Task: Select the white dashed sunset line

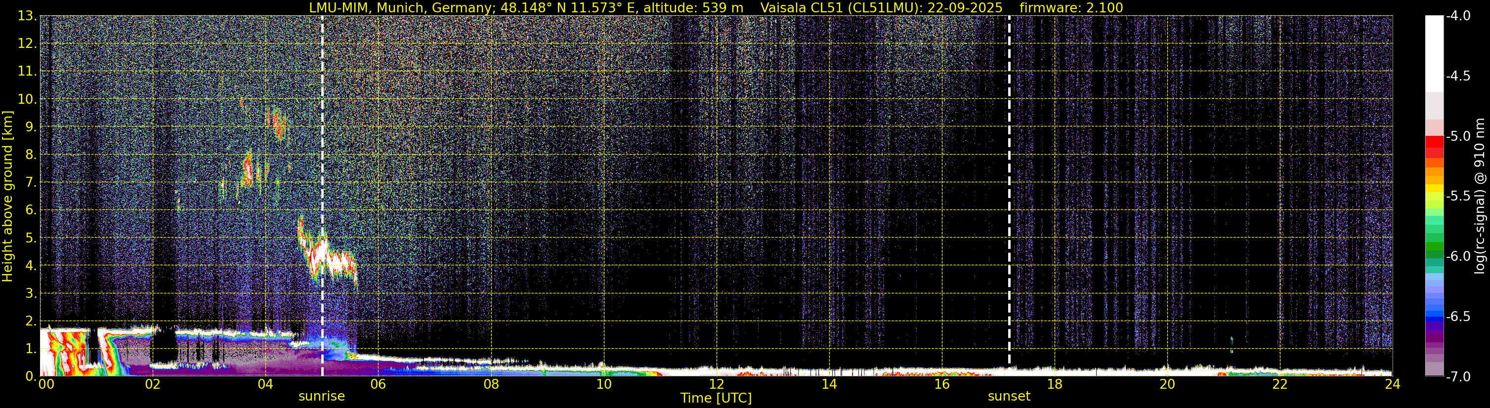Action: pyautogui.click(x=1009, y=173)
